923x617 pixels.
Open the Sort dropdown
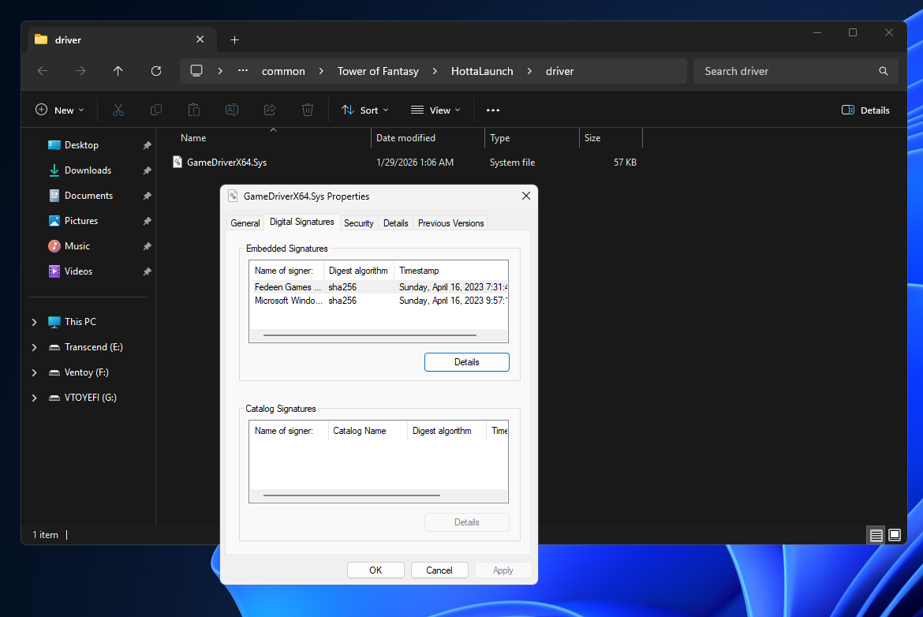point(364,110)
